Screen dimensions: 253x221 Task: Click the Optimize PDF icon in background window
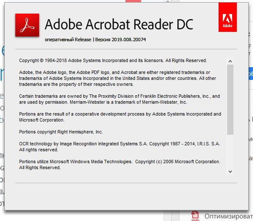195,216
